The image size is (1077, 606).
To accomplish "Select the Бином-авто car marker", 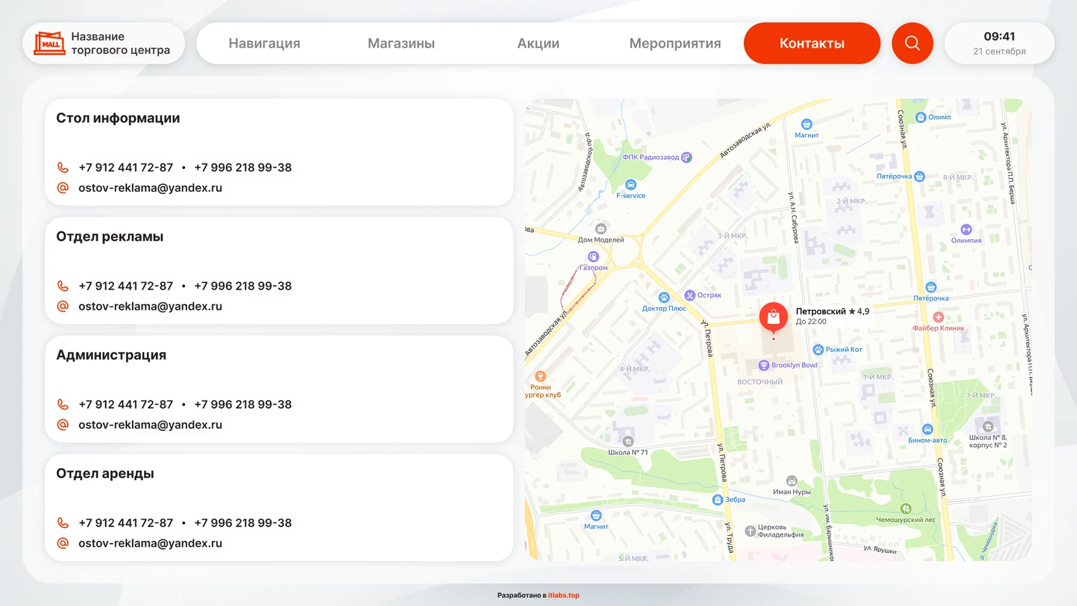I will click(928, 430).
